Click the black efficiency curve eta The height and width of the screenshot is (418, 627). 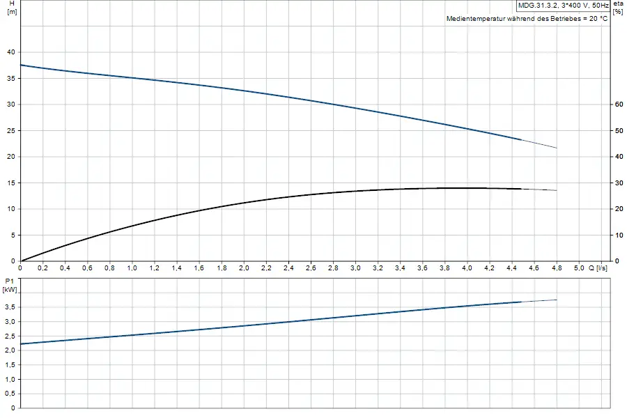tap(288, 196)
